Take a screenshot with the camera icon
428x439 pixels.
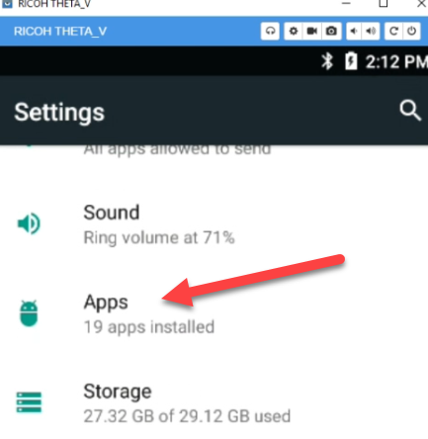331,32
